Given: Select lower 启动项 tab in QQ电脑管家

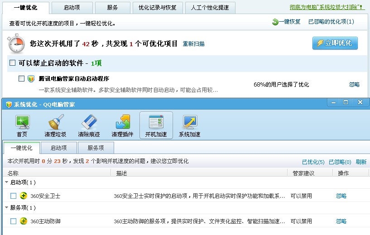Looking at the screenshot, I should 59,148.
